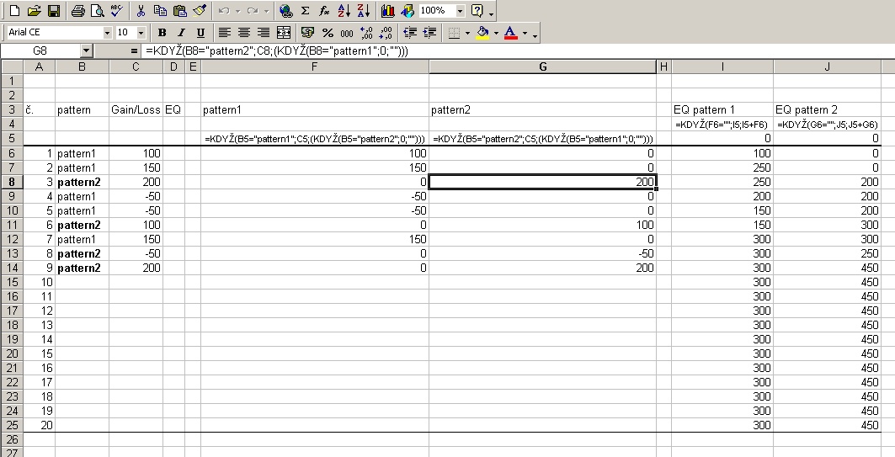Open the Name Box dropdown arrow
Viewport: 895px width, 457px height.
click(x=86, y=50)
